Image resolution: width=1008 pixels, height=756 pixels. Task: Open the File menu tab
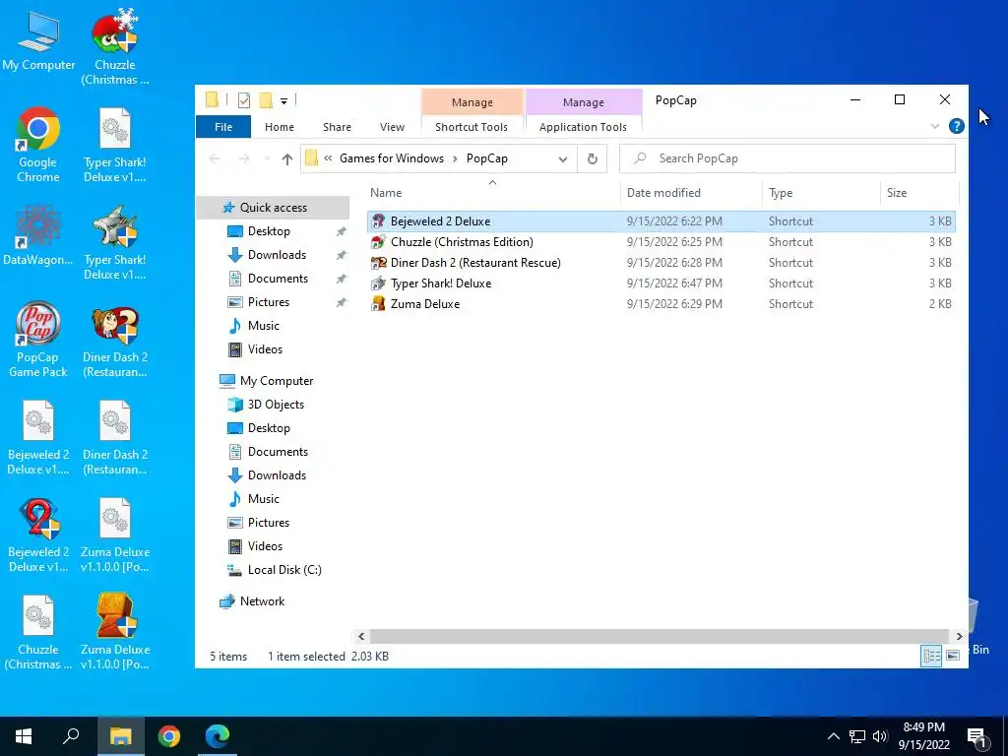pos(223,127)
